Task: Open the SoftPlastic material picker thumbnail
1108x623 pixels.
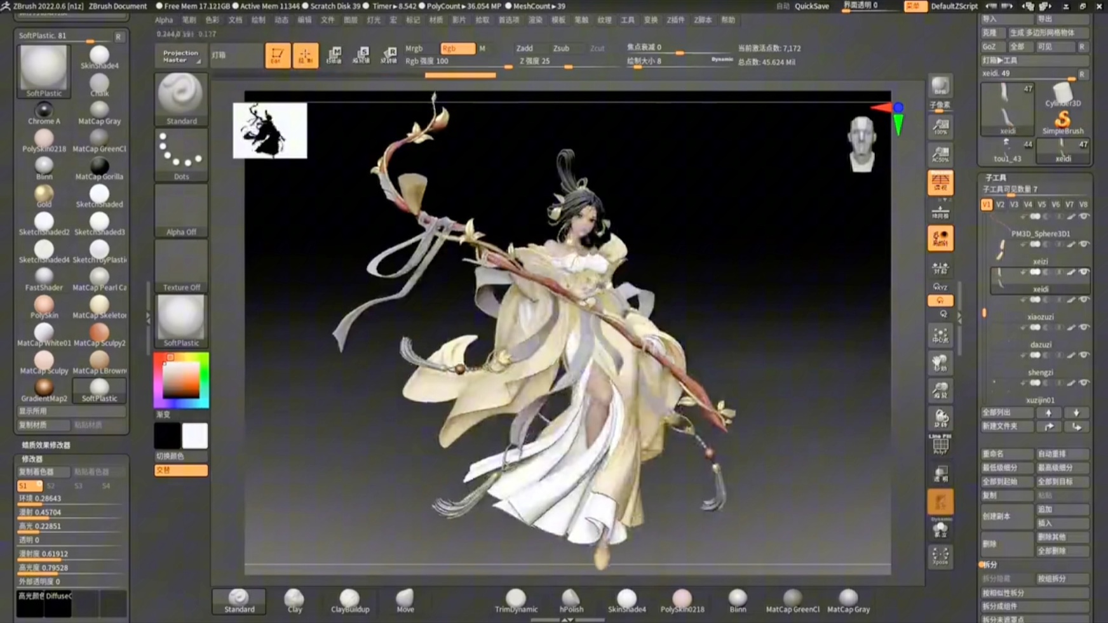Action: coord(181,321)
